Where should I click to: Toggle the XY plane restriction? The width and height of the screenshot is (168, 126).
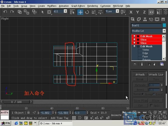[151, 12]
